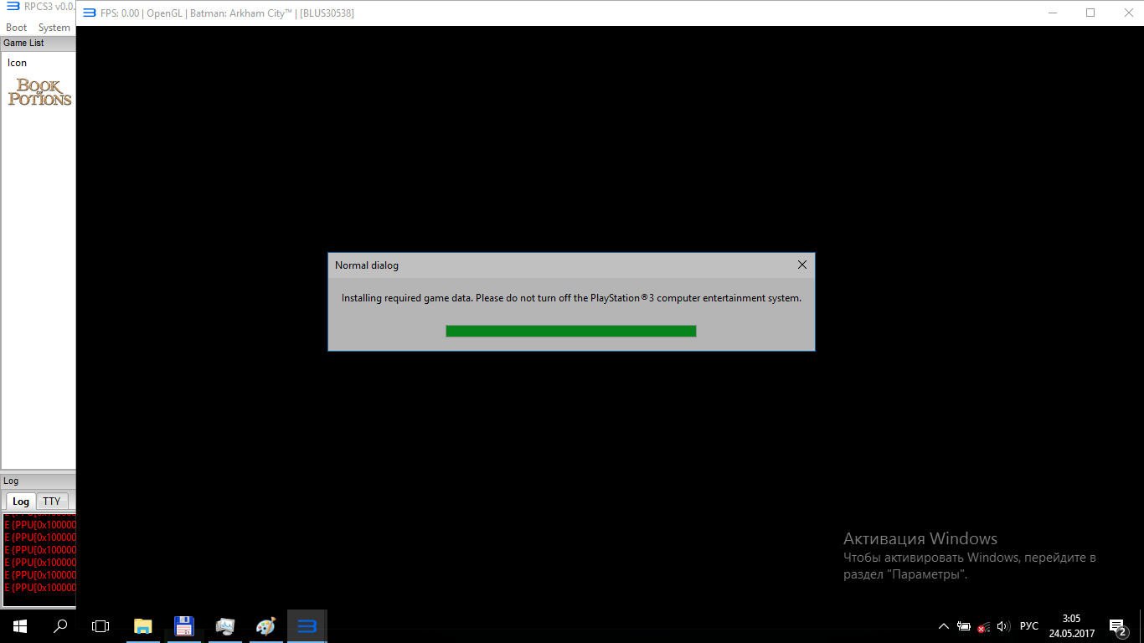This screenshot has width=1144, height=643.
Task: Open the Paint palette app on the taskbar
Action: pos(265,626)
